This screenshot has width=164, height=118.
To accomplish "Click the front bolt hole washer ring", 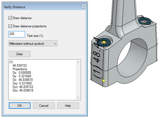I will [103, 42].
